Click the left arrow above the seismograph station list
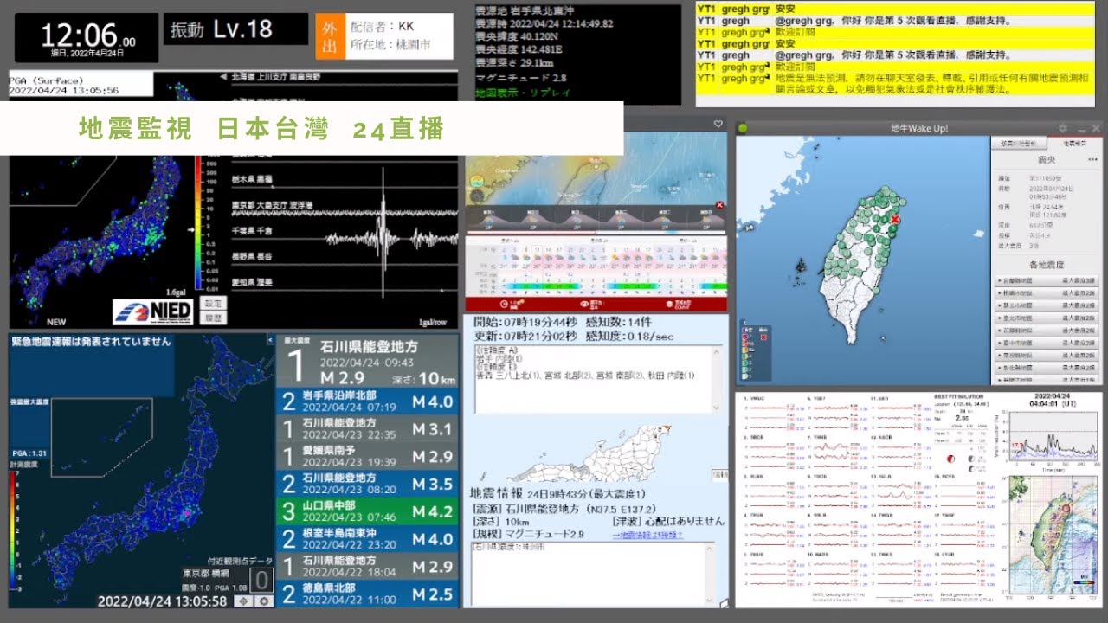 tap(224, 77)
